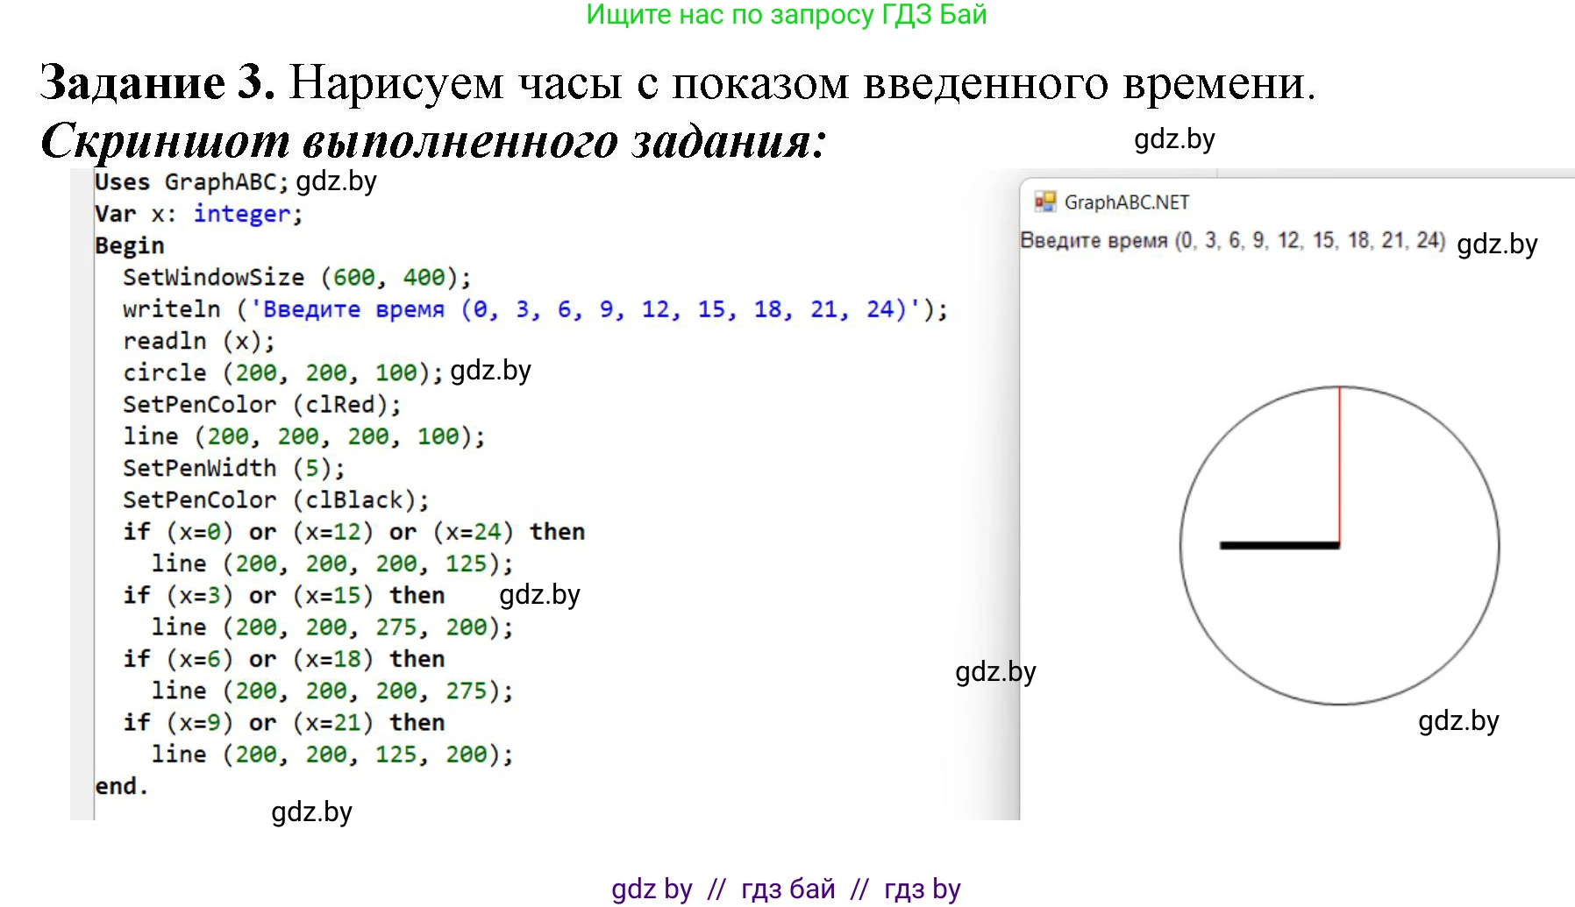Click the 'readln (x)' code line
Screen dimensions: 1575x907
[x=199, y=341]
